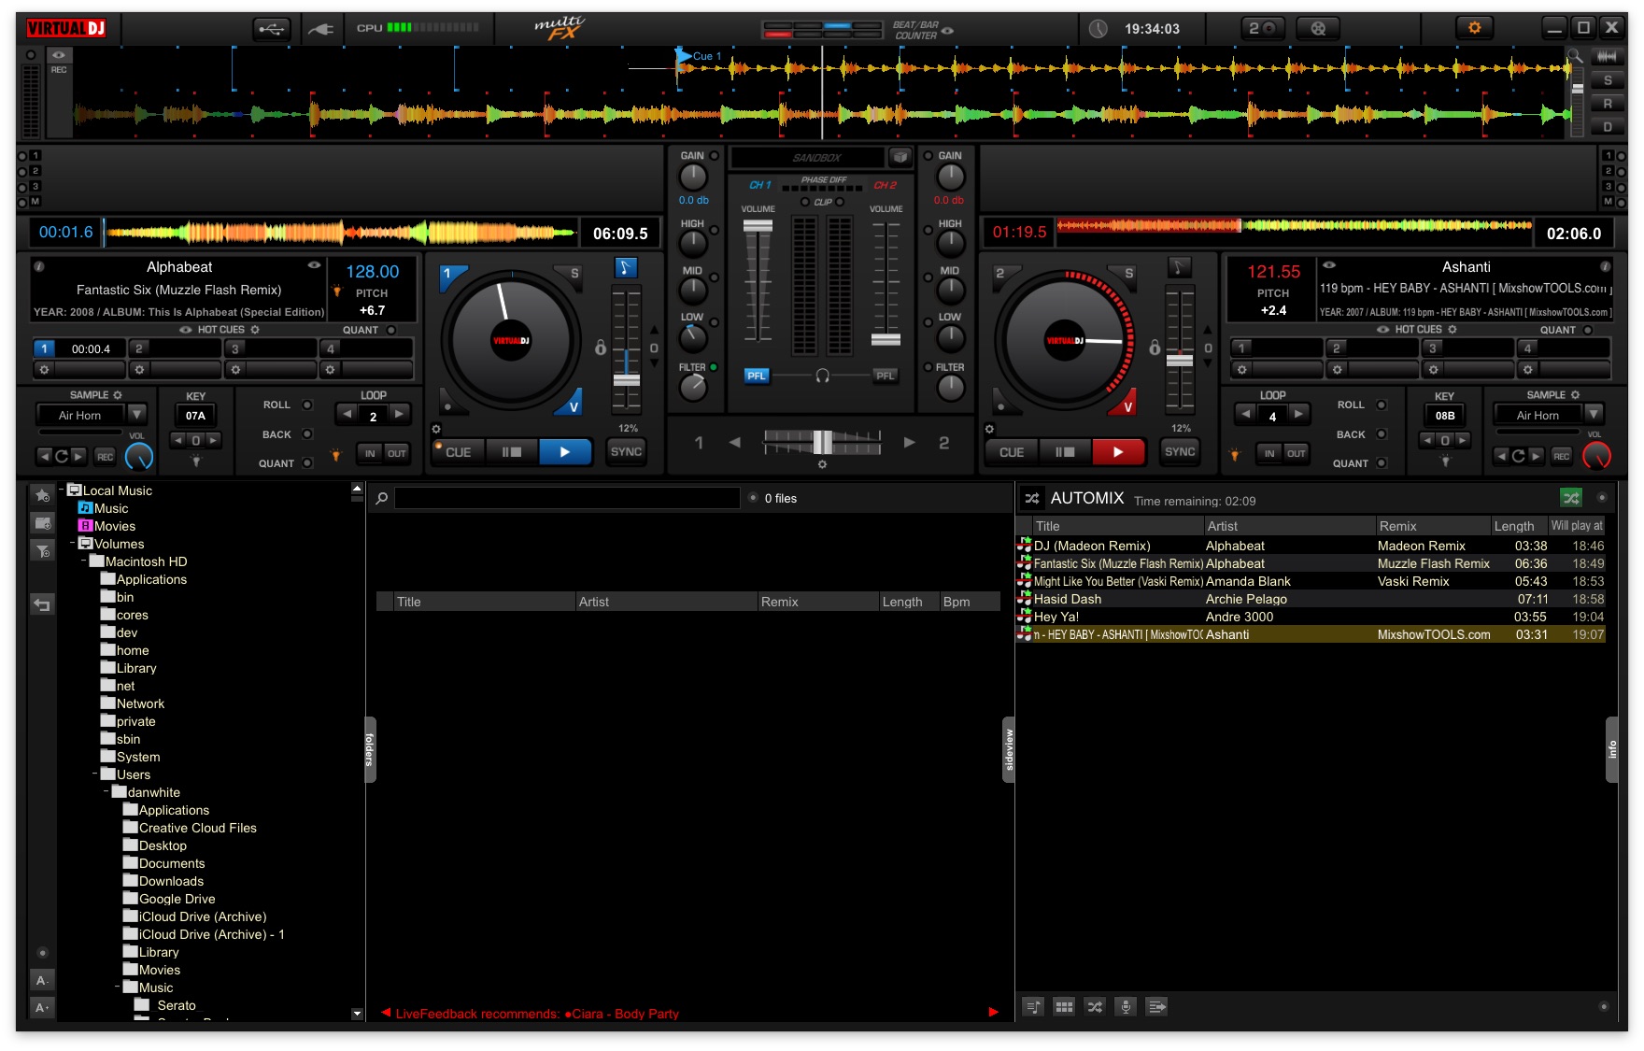Click the grid view icon below Automix list
The image size is (1644, 1051).
(x=1064, y=1007)
